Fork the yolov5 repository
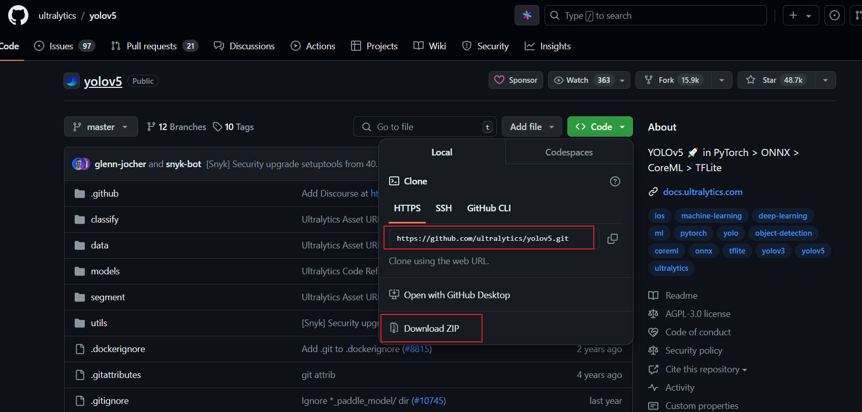862x412 pixels. [674, 80]
